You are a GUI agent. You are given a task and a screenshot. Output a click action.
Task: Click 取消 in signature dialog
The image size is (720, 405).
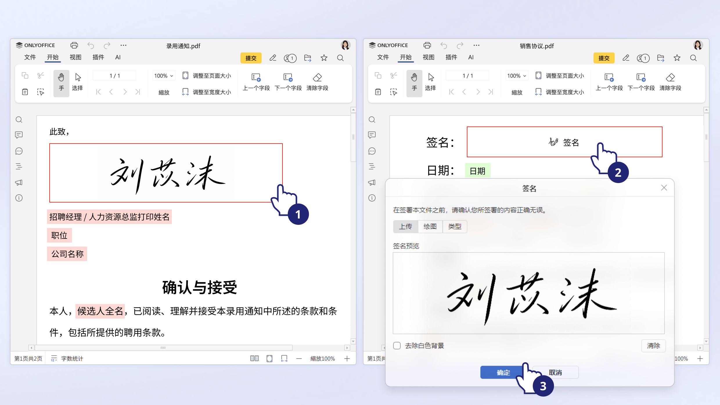click(555, 373)
